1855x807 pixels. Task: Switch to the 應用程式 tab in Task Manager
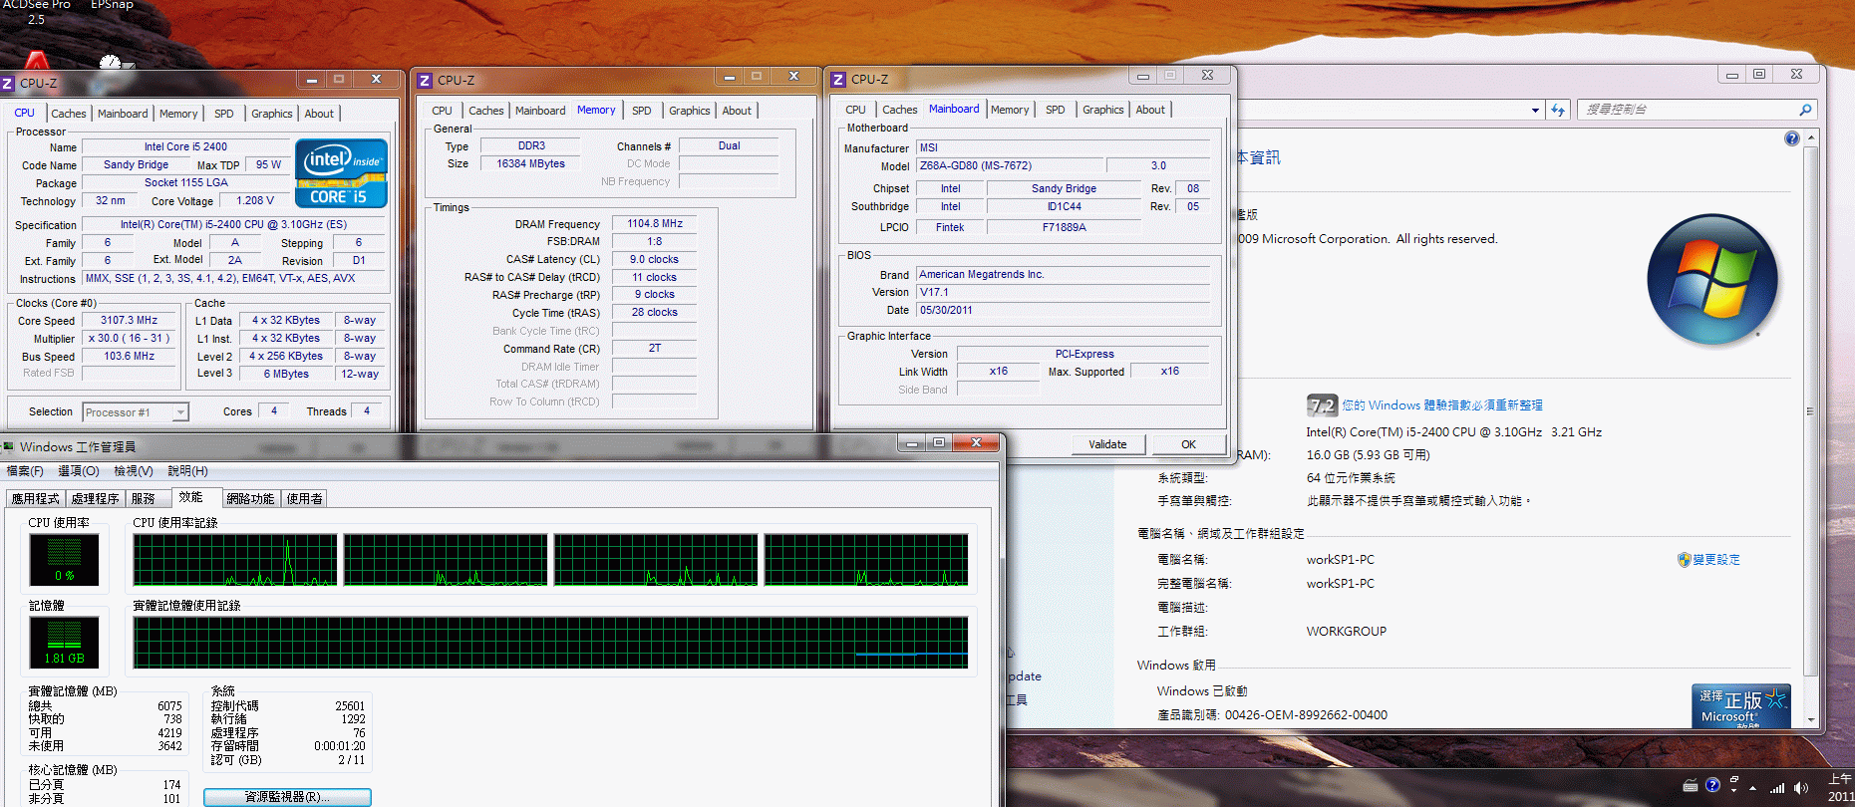coord(36,499)
